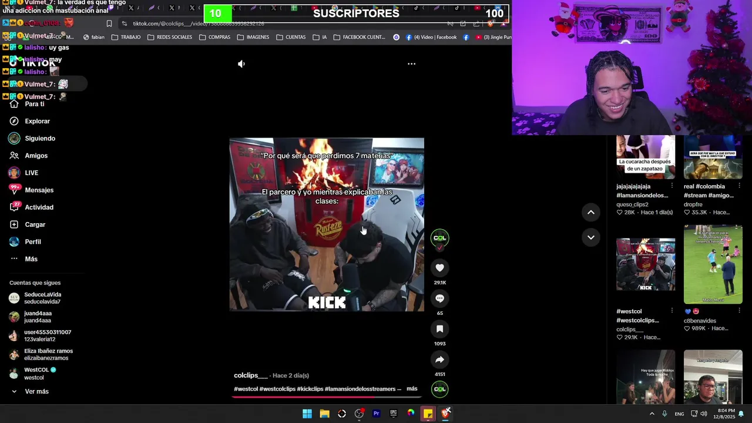Go to next video down arrow
This screenshot has width=752, height=423.
591,237
